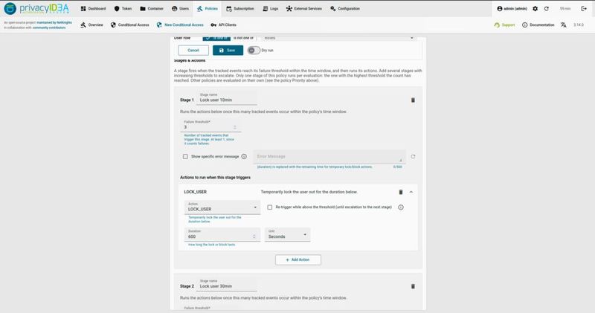Click the logout icon in header
The height and width of the screenshot is (313, 595).
click(x=584, y=9)
